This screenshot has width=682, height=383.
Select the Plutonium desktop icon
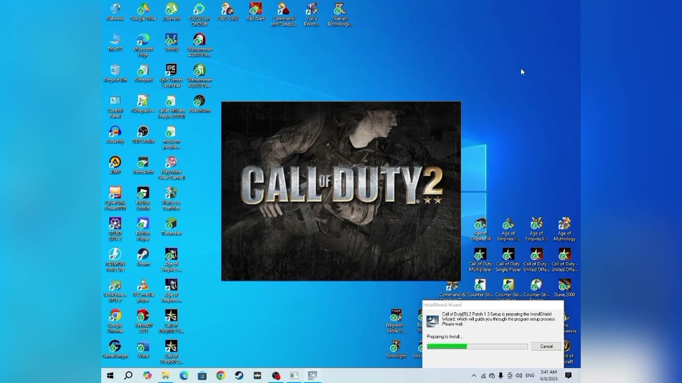199,105
